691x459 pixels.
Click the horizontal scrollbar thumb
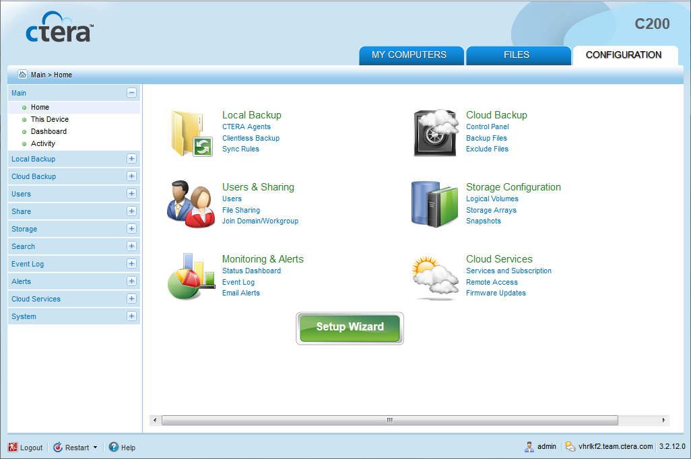click(389, 420)
